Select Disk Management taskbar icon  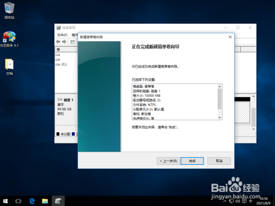tap(58, 201)
